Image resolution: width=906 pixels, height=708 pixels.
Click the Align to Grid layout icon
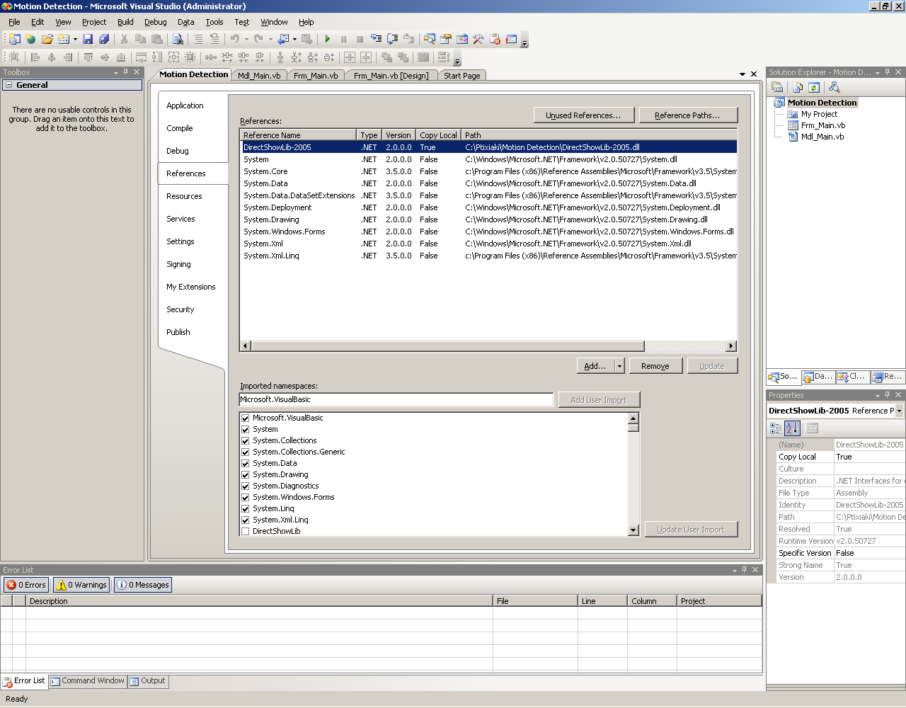click(14, 57)
